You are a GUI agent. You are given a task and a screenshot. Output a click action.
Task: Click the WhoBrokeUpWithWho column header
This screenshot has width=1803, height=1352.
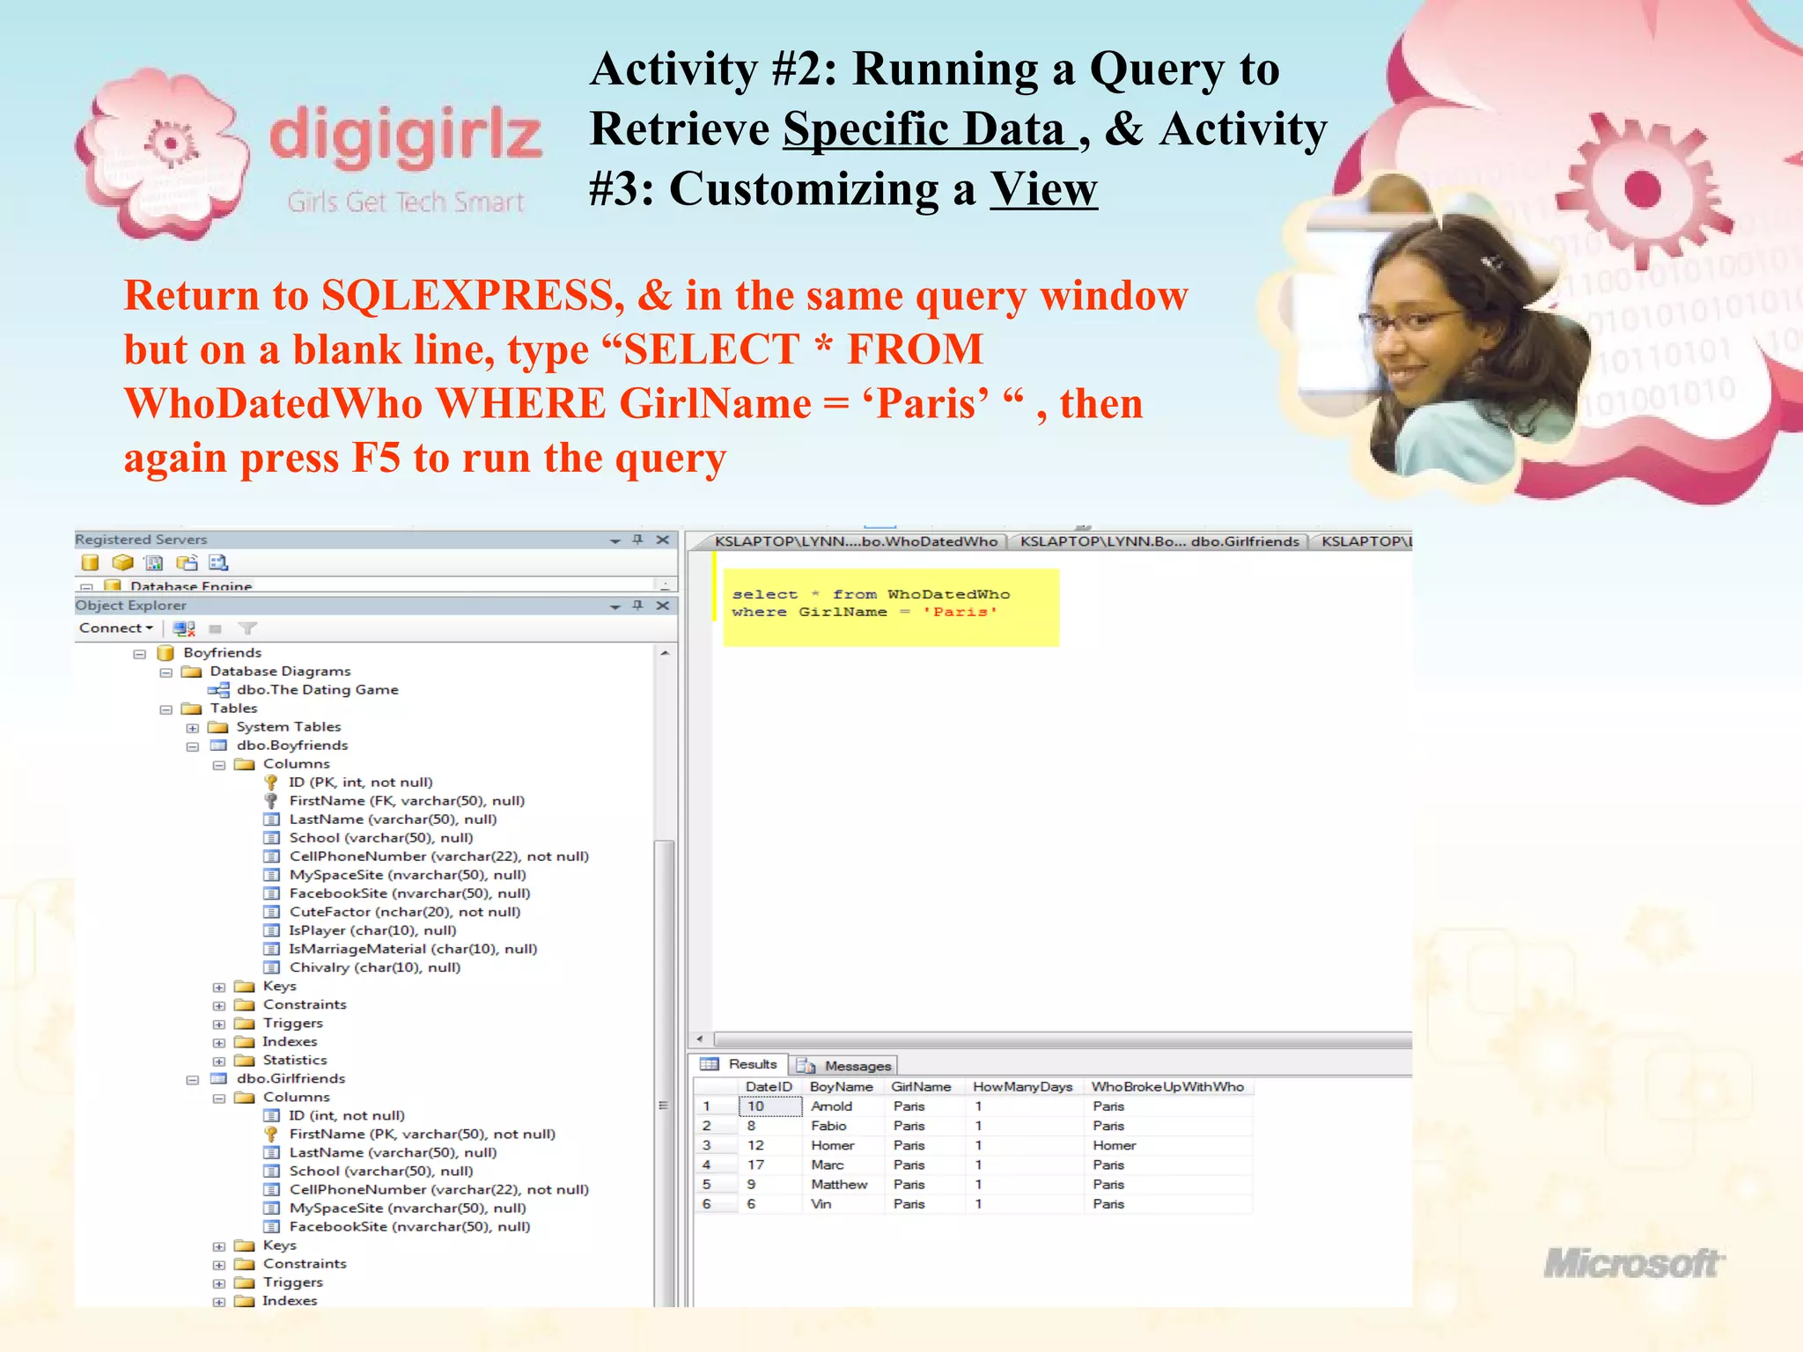1168,1087
